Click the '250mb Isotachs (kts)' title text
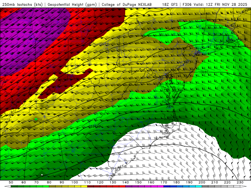This screenshot has height=188, width=251. click(x=22, y=5)
